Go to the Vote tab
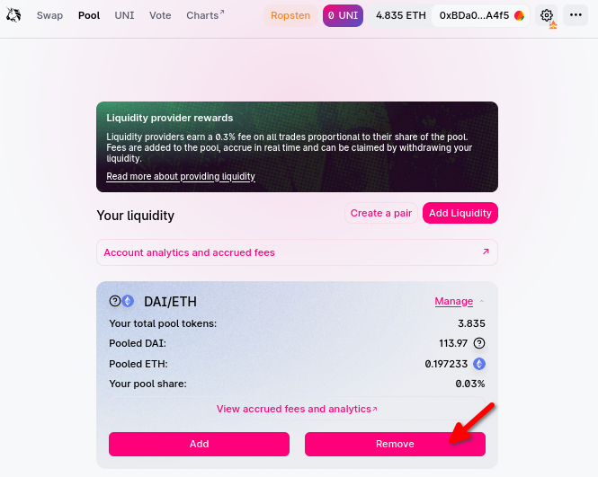This screenshot has height=477, width=598. click(x=160, y=15)
